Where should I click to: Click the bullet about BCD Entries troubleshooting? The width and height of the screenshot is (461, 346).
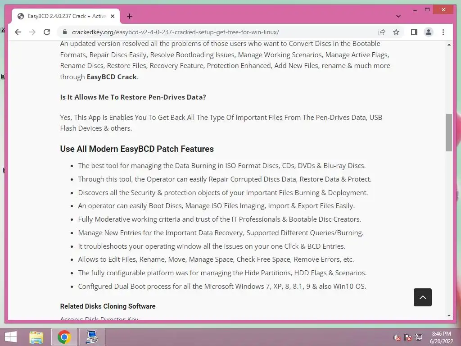click(x=212, y=246)
